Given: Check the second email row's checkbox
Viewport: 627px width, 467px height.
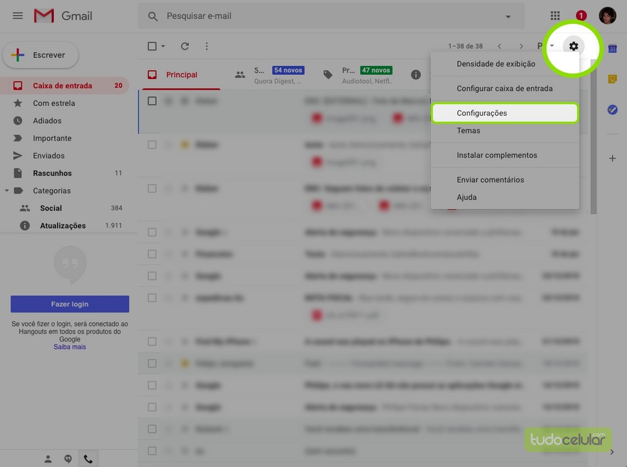Looking at the screenshot, I should pyautogui.click(x=152, y=144).
